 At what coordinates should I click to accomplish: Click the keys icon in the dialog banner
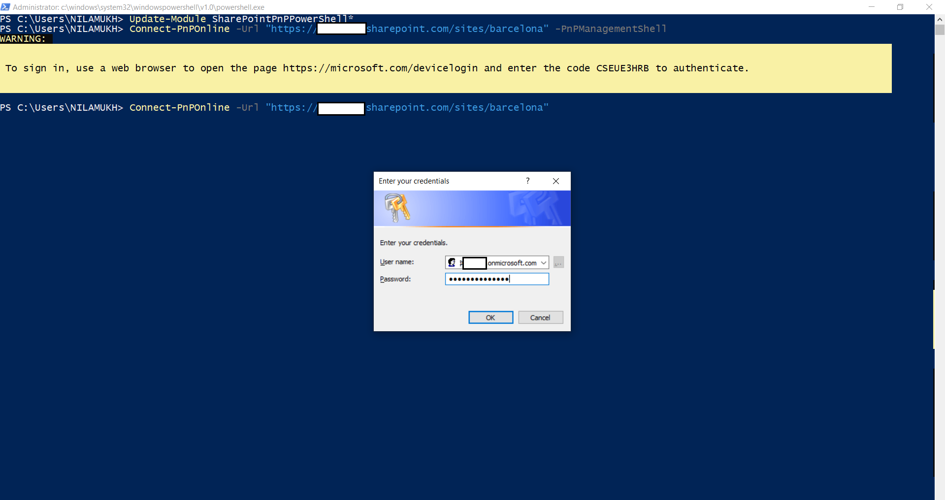pos(397,208)
